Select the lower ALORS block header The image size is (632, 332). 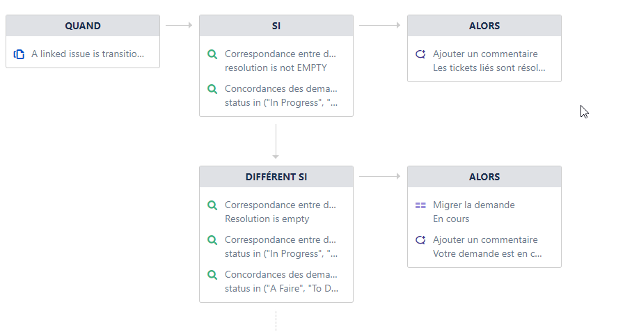pos(484,177)
